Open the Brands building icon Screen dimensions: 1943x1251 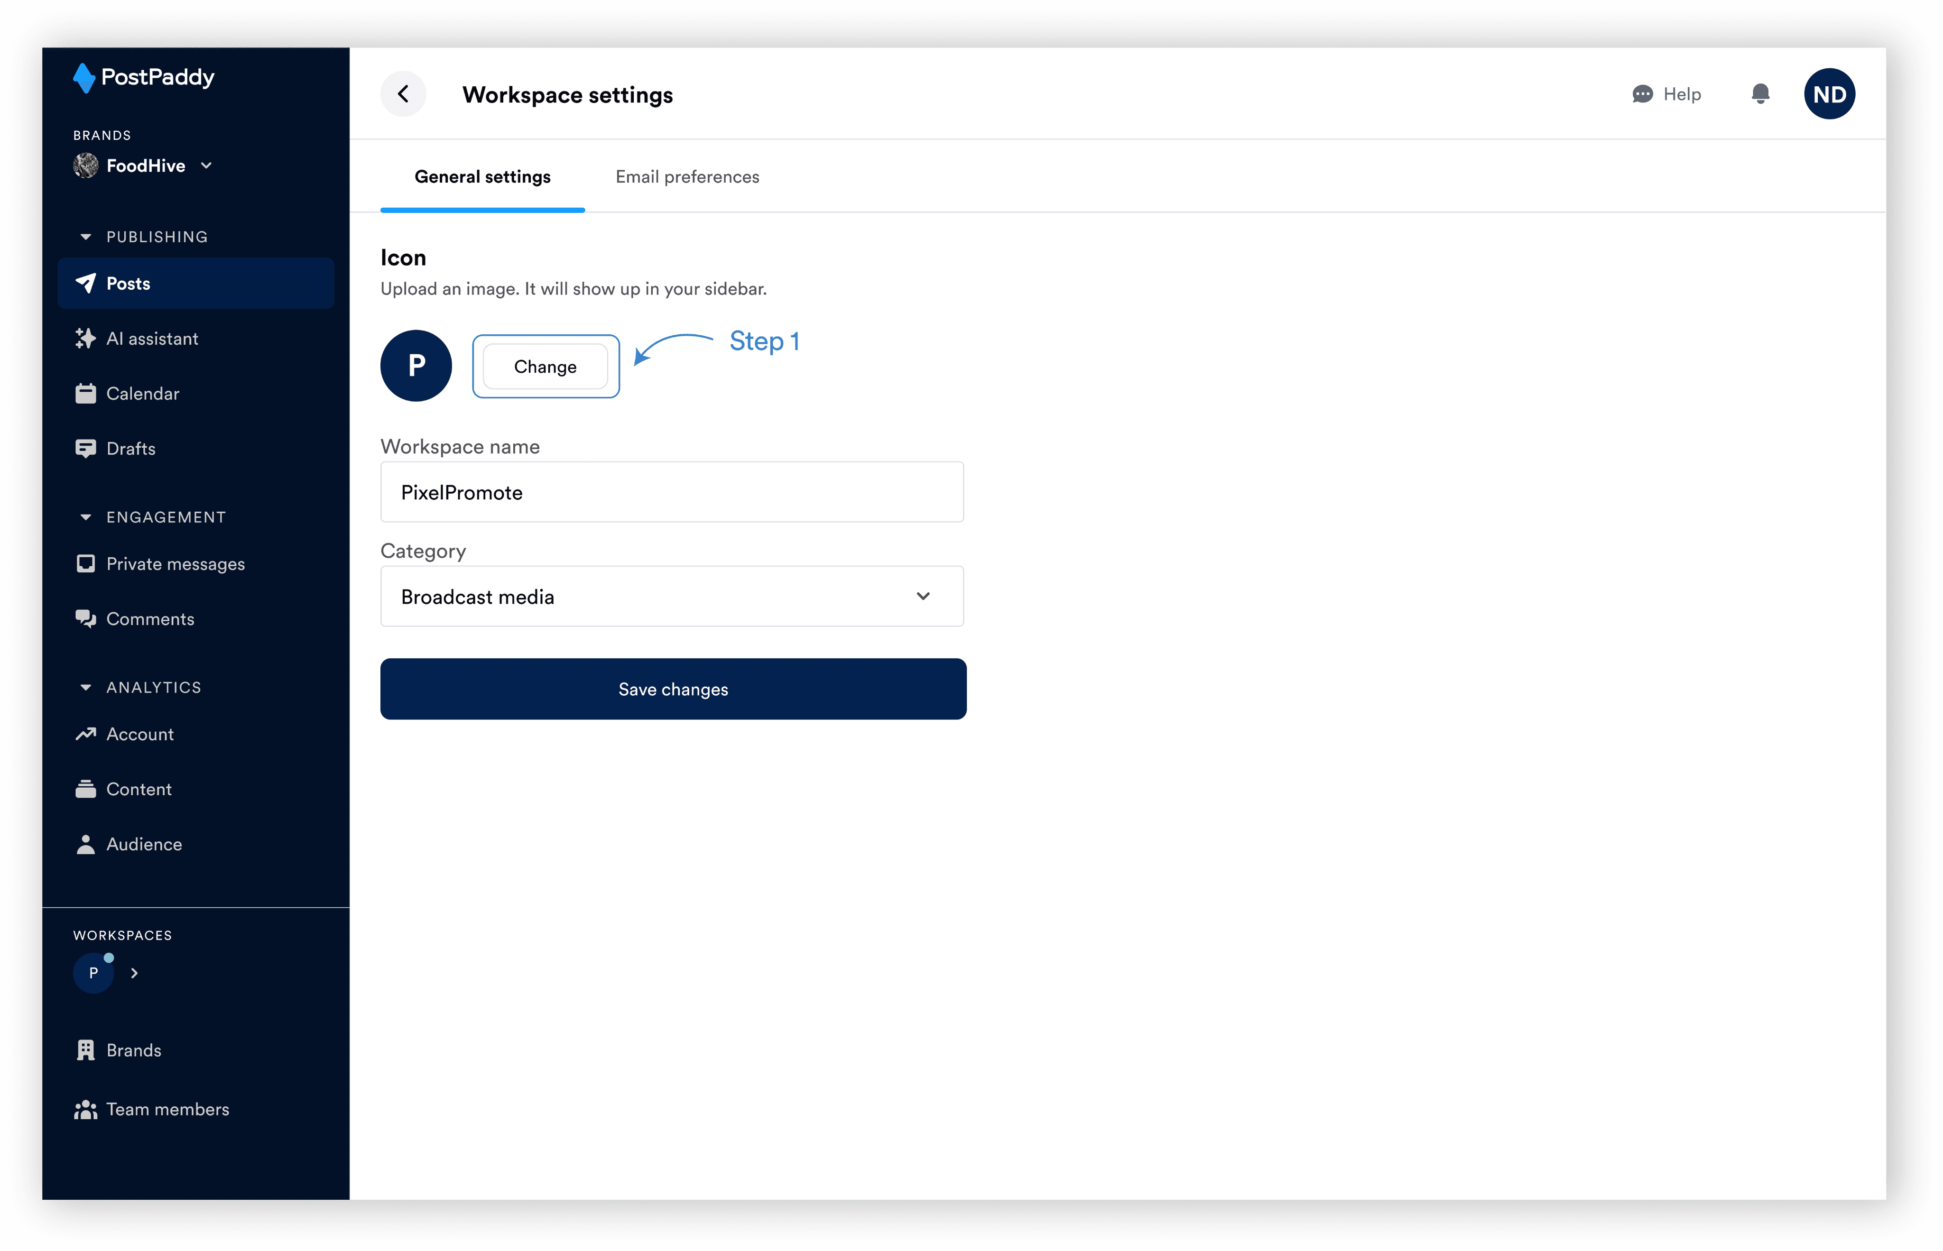(85, 1050)
